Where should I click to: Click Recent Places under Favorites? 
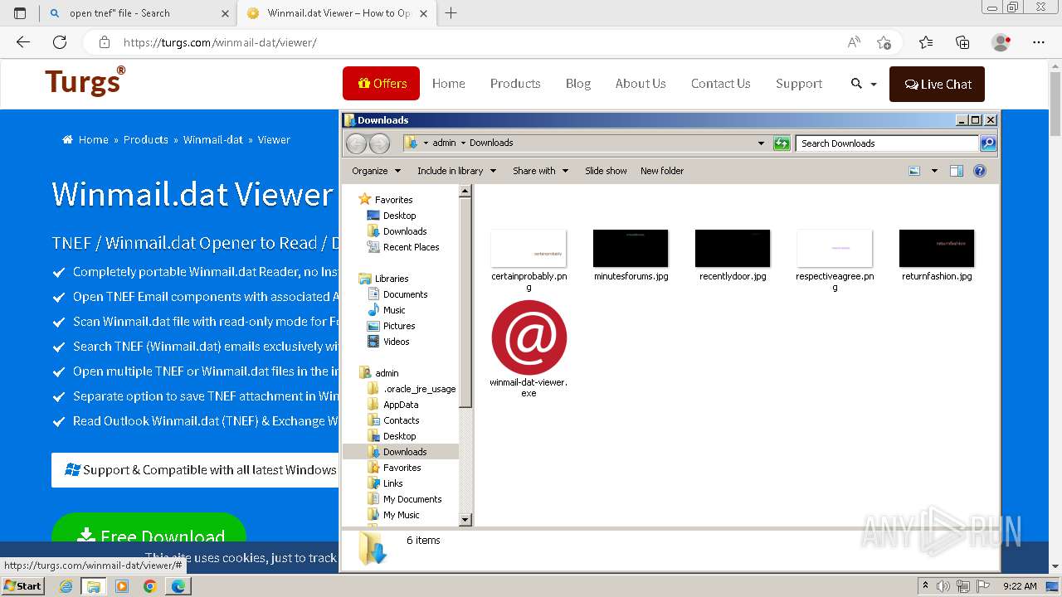(411, 247)
